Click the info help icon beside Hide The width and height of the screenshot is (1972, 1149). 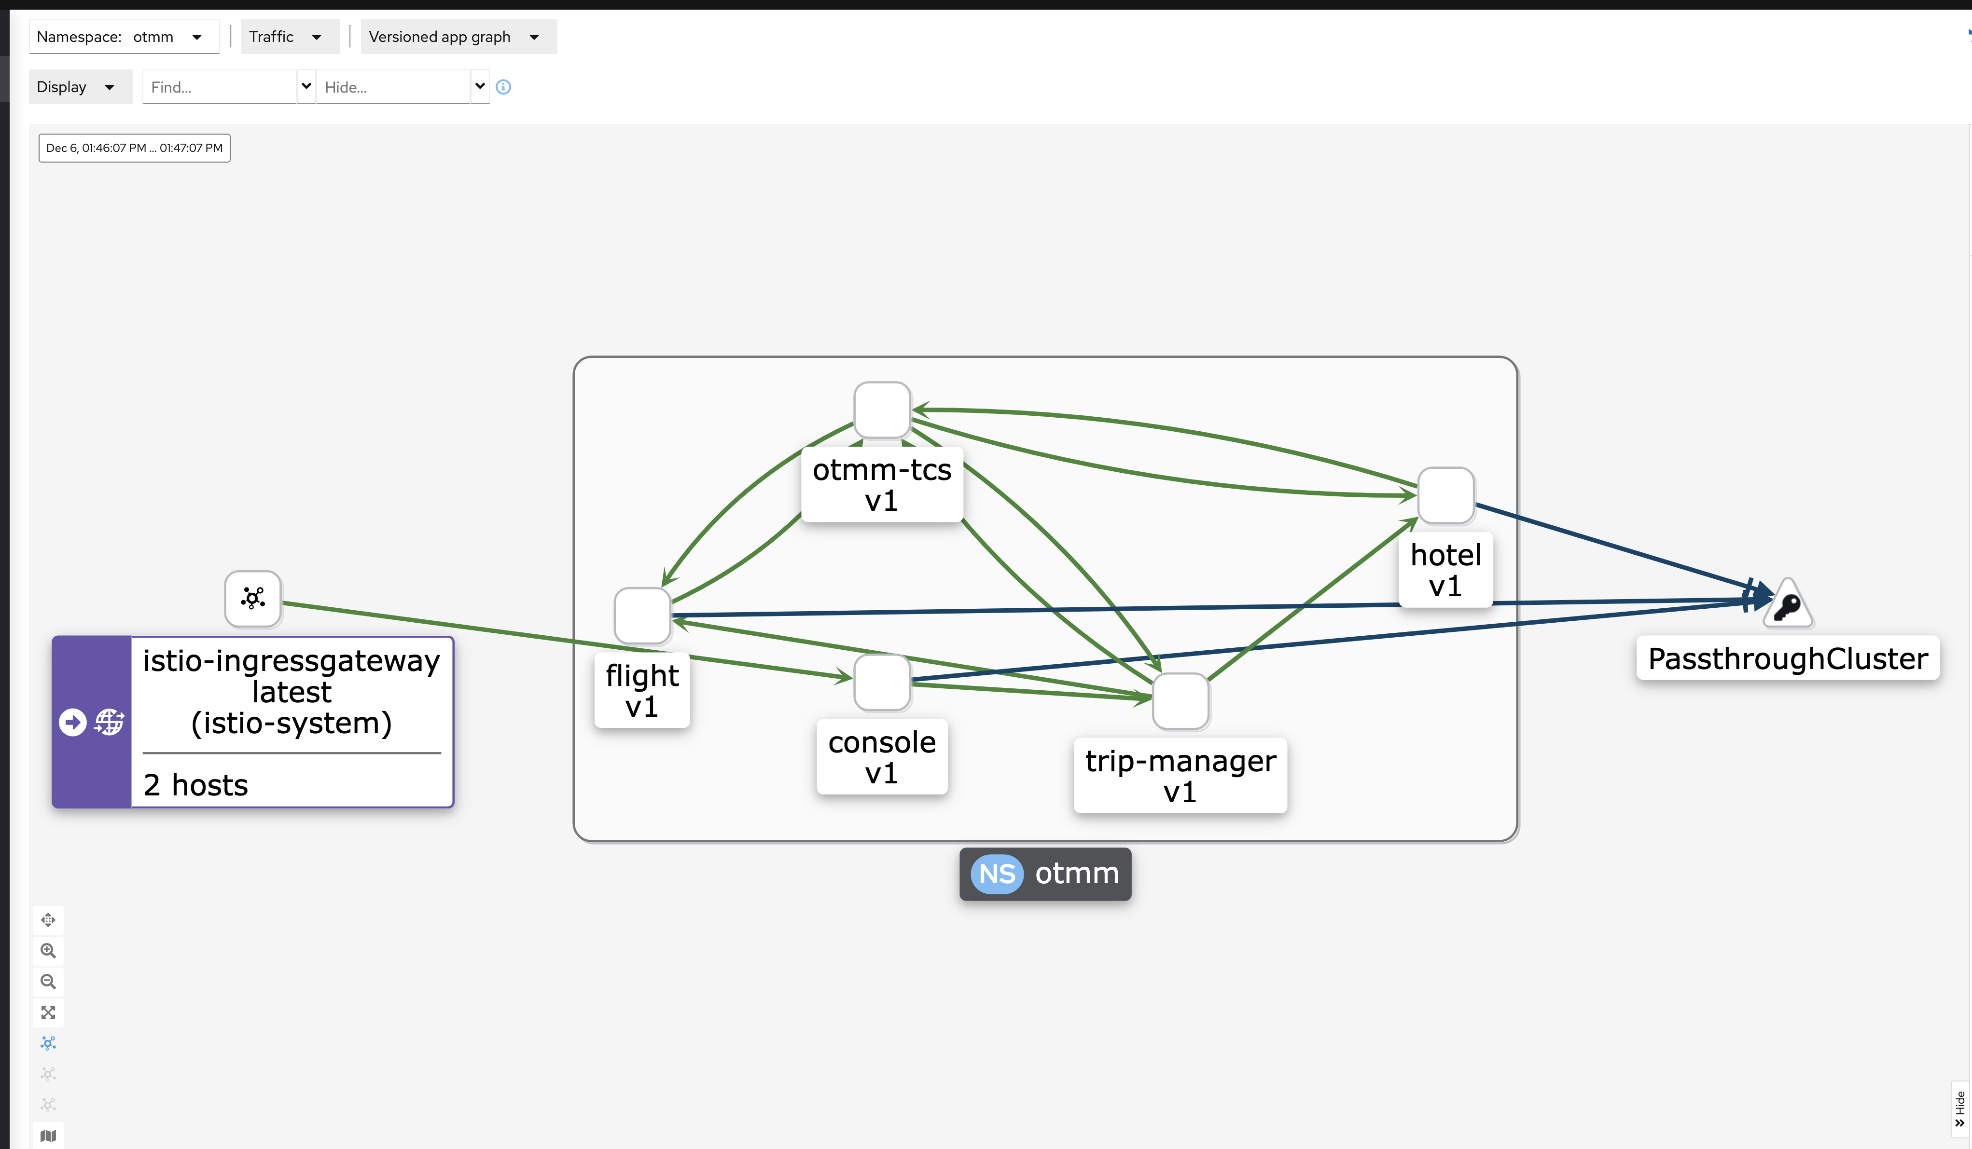point(503,87)
